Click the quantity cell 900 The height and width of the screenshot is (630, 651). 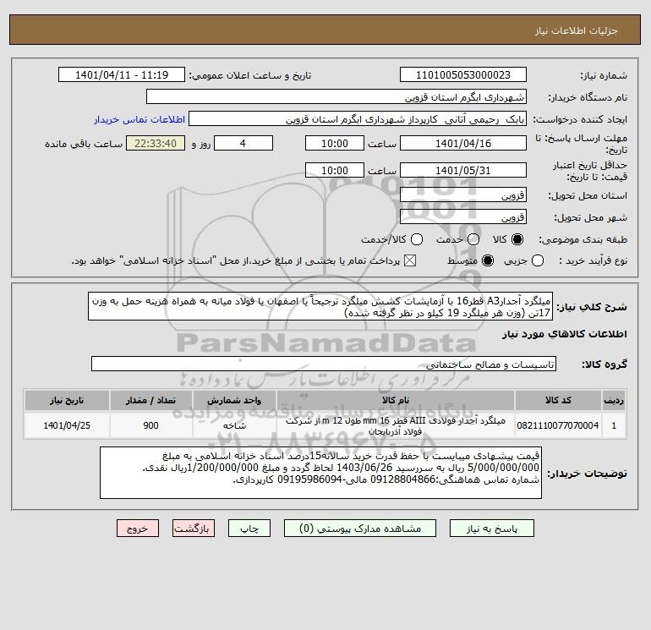coord(151,425)
